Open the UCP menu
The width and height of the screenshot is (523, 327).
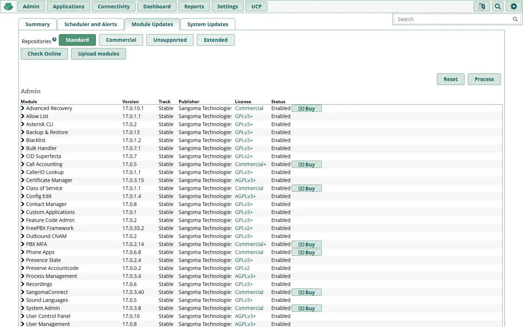256,7
